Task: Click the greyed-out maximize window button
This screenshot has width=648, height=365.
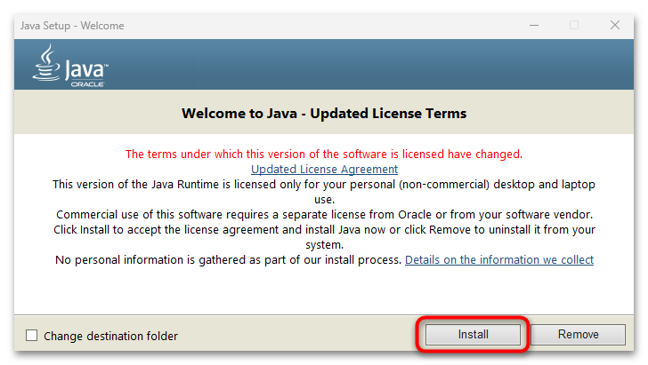Action: coord(574,25)
